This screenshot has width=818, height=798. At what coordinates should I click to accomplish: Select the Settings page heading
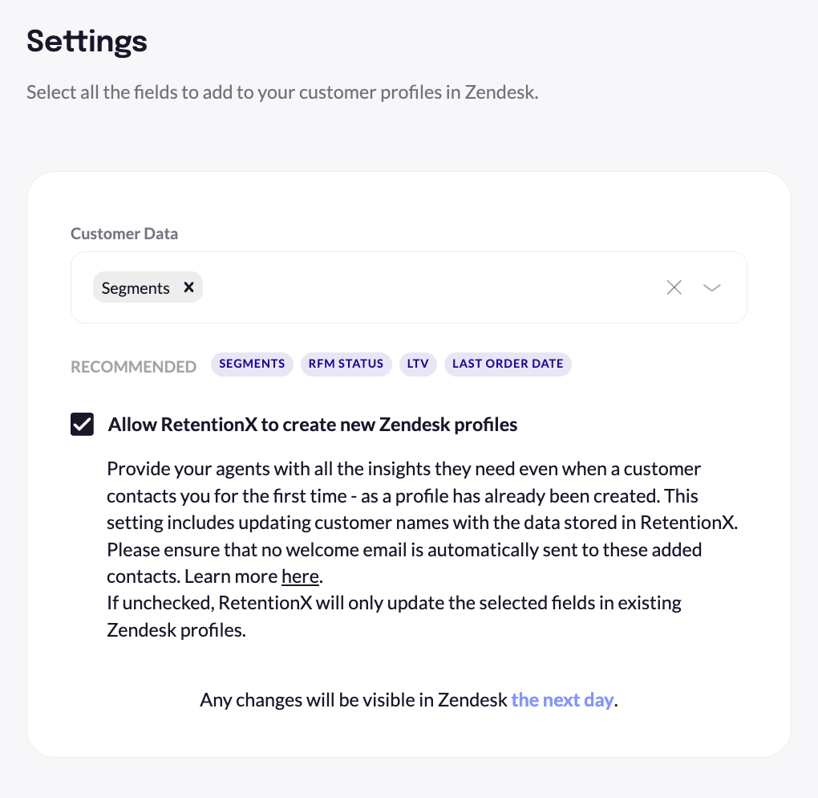[x=87, y=41]
